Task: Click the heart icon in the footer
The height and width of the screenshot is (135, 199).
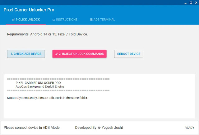Action: click(99, 128)
